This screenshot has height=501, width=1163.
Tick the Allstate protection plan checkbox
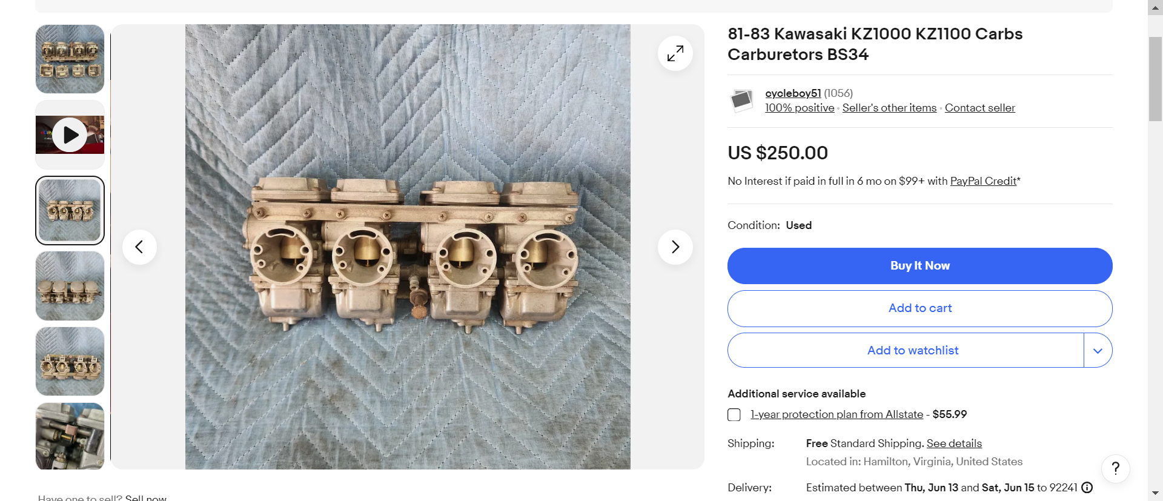point(734,415)
